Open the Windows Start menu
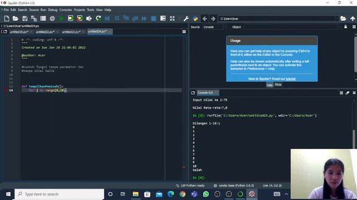Screen dimensions: 357x200 pos(8,194)
